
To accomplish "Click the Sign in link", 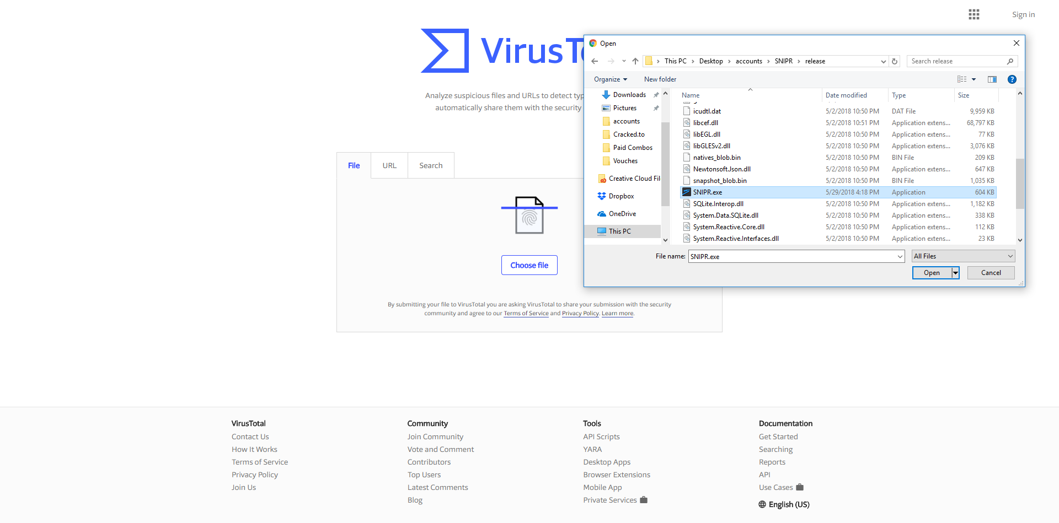I will (1023, 15).
